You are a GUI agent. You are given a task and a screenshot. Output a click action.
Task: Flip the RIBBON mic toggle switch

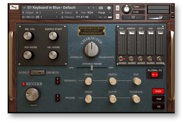[131, 59]
